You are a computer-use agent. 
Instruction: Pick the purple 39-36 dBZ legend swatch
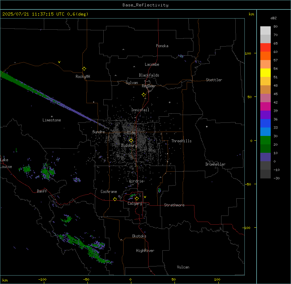click(x=265, y=115)
